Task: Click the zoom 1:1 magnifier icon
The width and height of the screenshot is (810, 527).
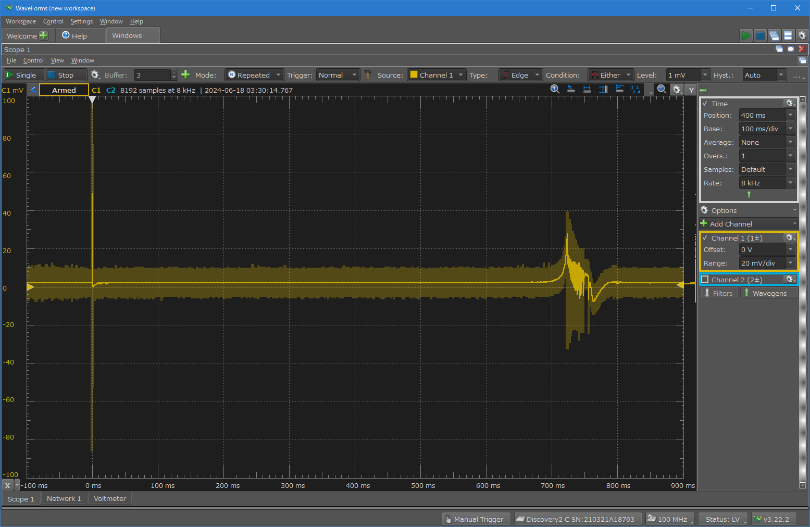Action: (555, 90)
